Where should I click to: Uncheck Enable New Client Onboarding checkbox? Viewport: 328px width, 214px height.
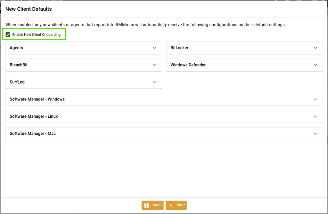click(8, 35)
